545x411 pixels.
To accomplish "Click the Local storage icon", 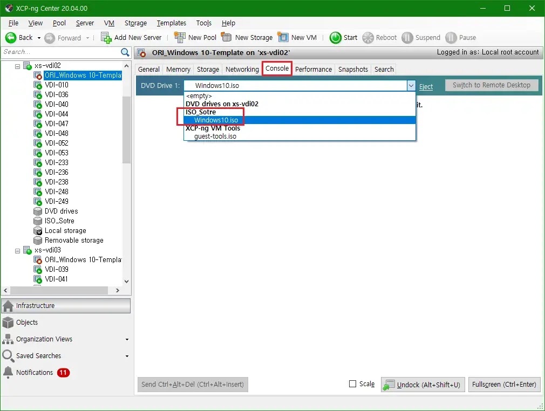I will 38,231.
